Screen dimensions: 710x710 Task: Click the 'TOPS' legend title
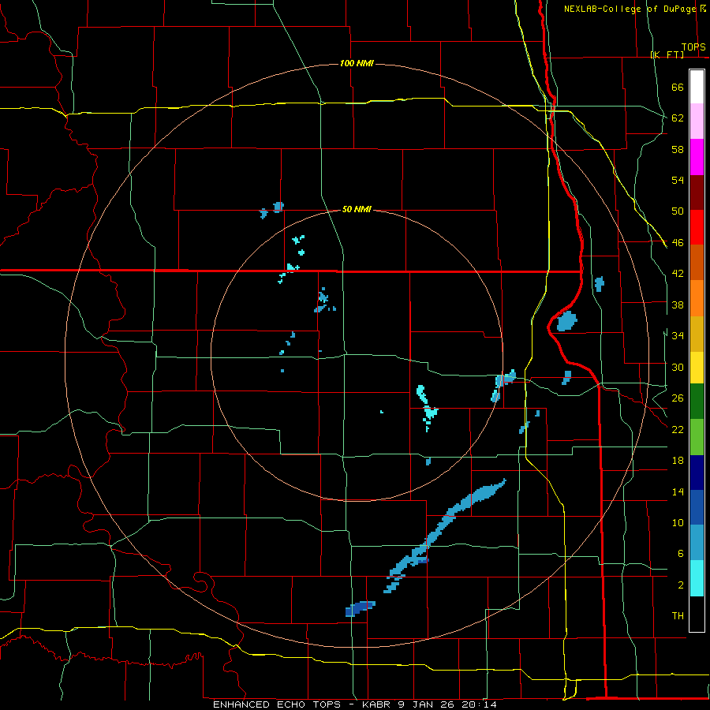[x=693, y=47]
